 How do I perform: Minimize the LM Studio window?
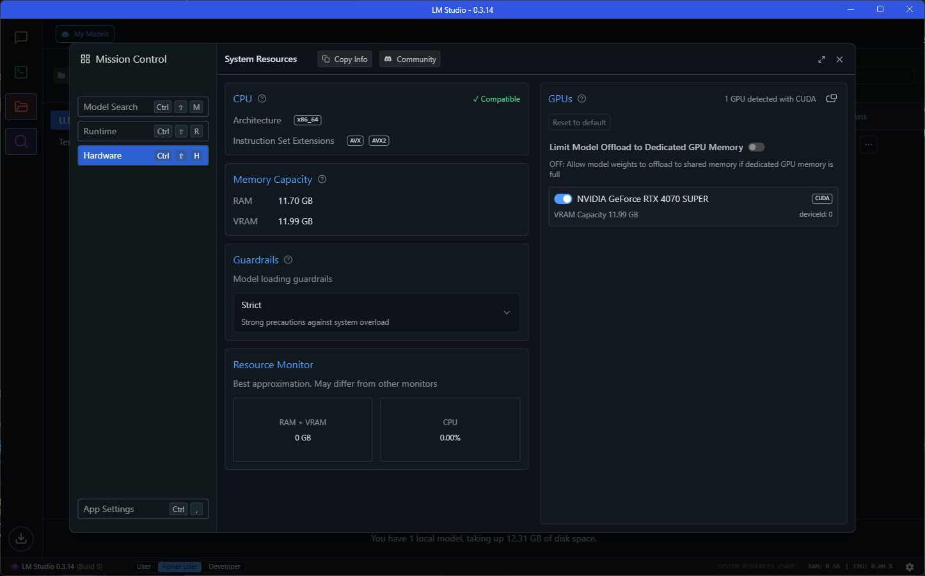tap(851, 9)
